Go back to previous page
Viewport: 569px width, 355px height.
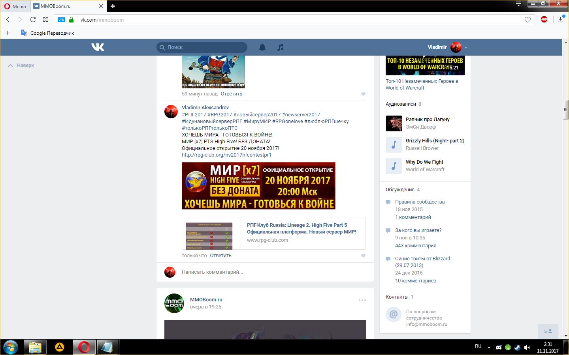(8, 20)
